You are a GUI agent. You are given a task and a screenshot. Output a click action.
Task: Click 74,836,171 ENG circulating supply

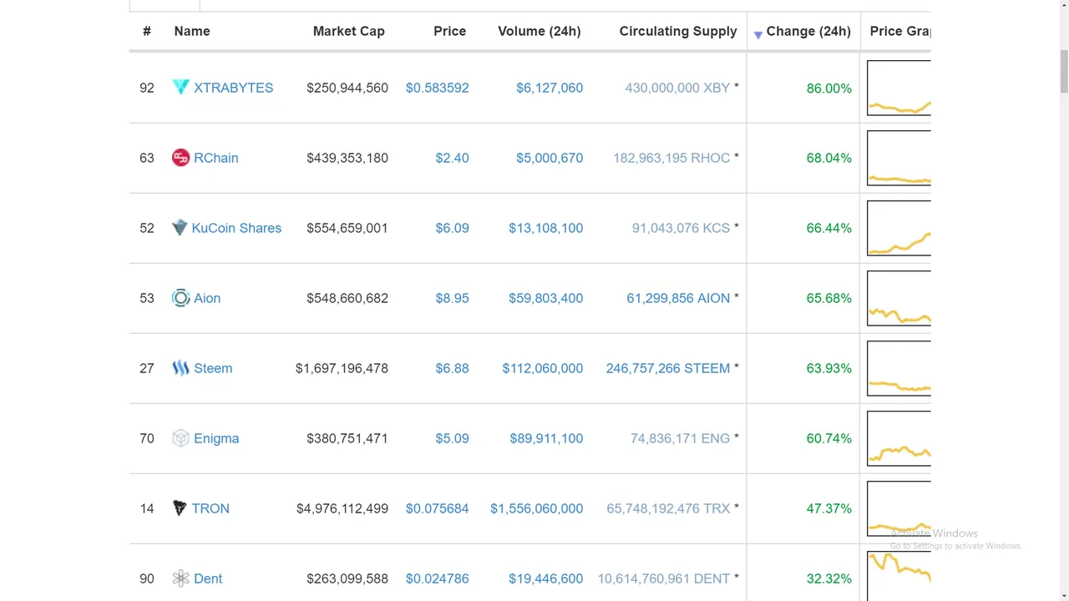point(680,438)
